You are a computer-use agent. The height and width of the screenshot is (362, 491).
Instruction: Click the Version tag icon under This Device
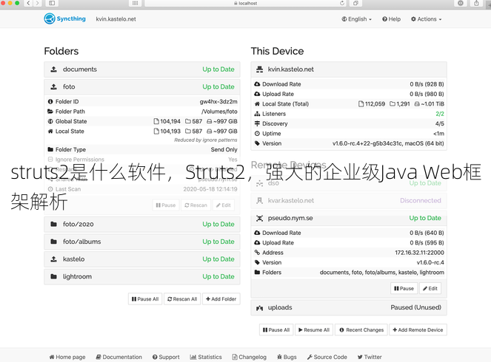(x=257, y=143)
